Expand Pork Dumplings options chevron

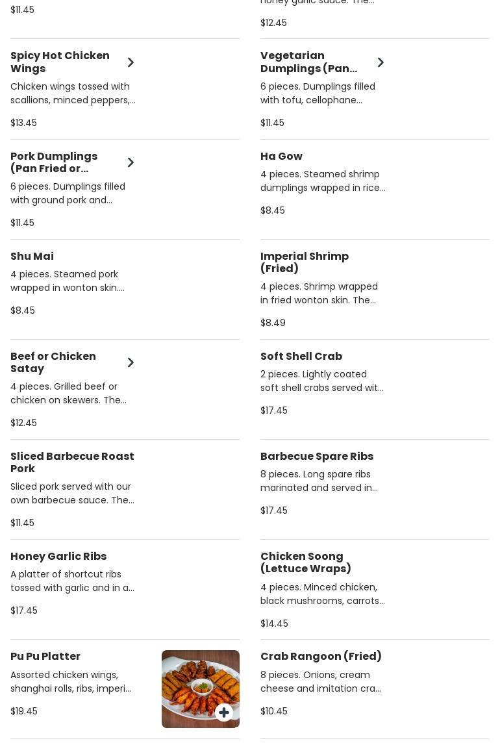point(131,162)
